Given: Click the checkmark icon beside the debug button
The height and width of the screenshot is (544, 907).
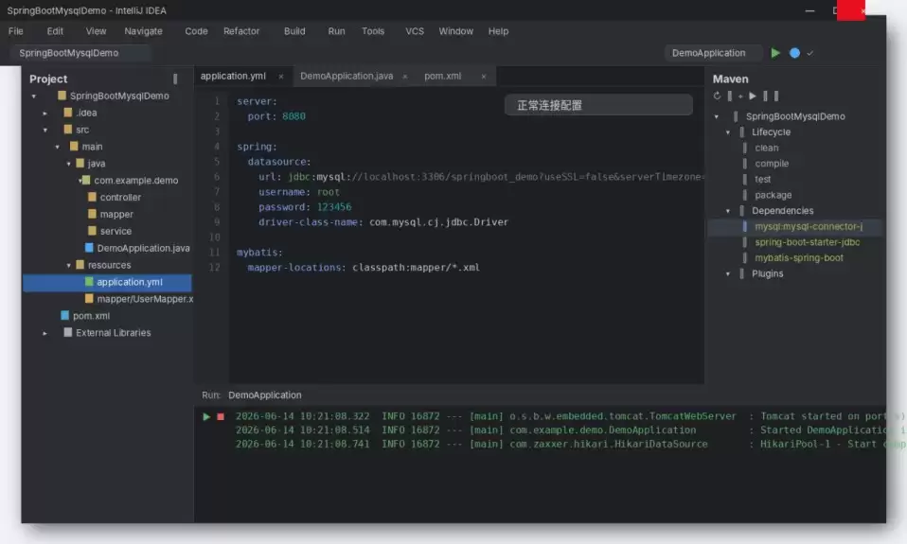Looking at the screenshot, I should tap(809, 53).
